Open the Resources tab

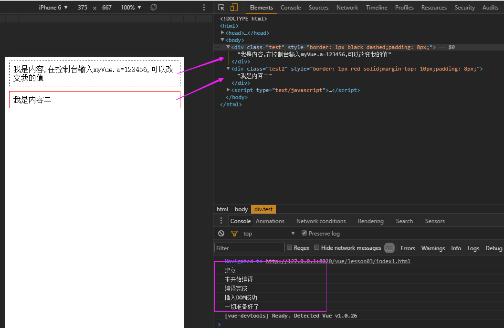point(434,7)
